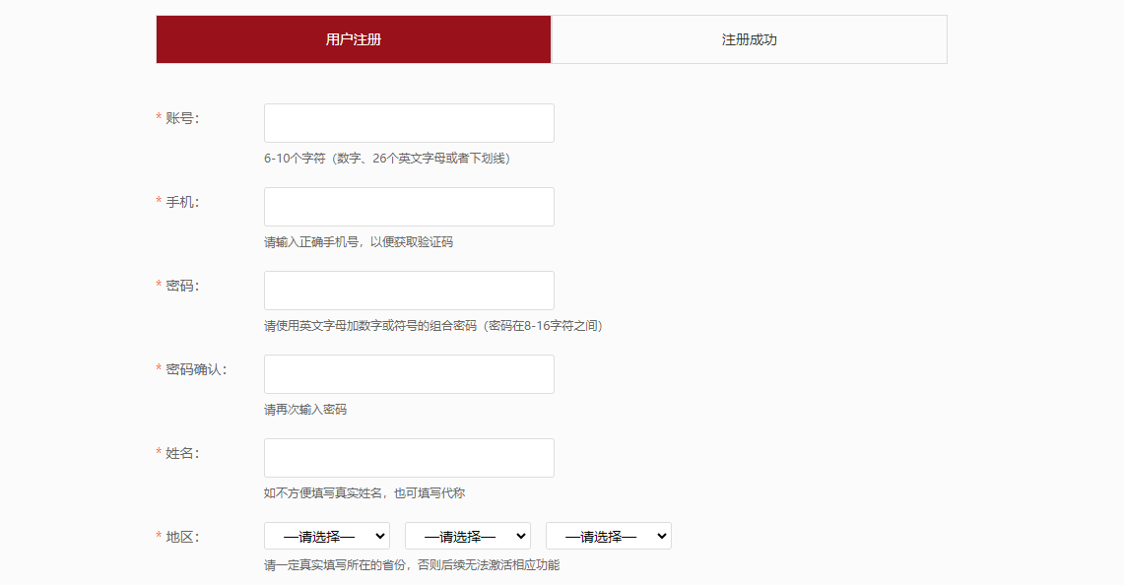Click the 账号 field label
The width and height of the screenshot is (1124, 585).
181,118
